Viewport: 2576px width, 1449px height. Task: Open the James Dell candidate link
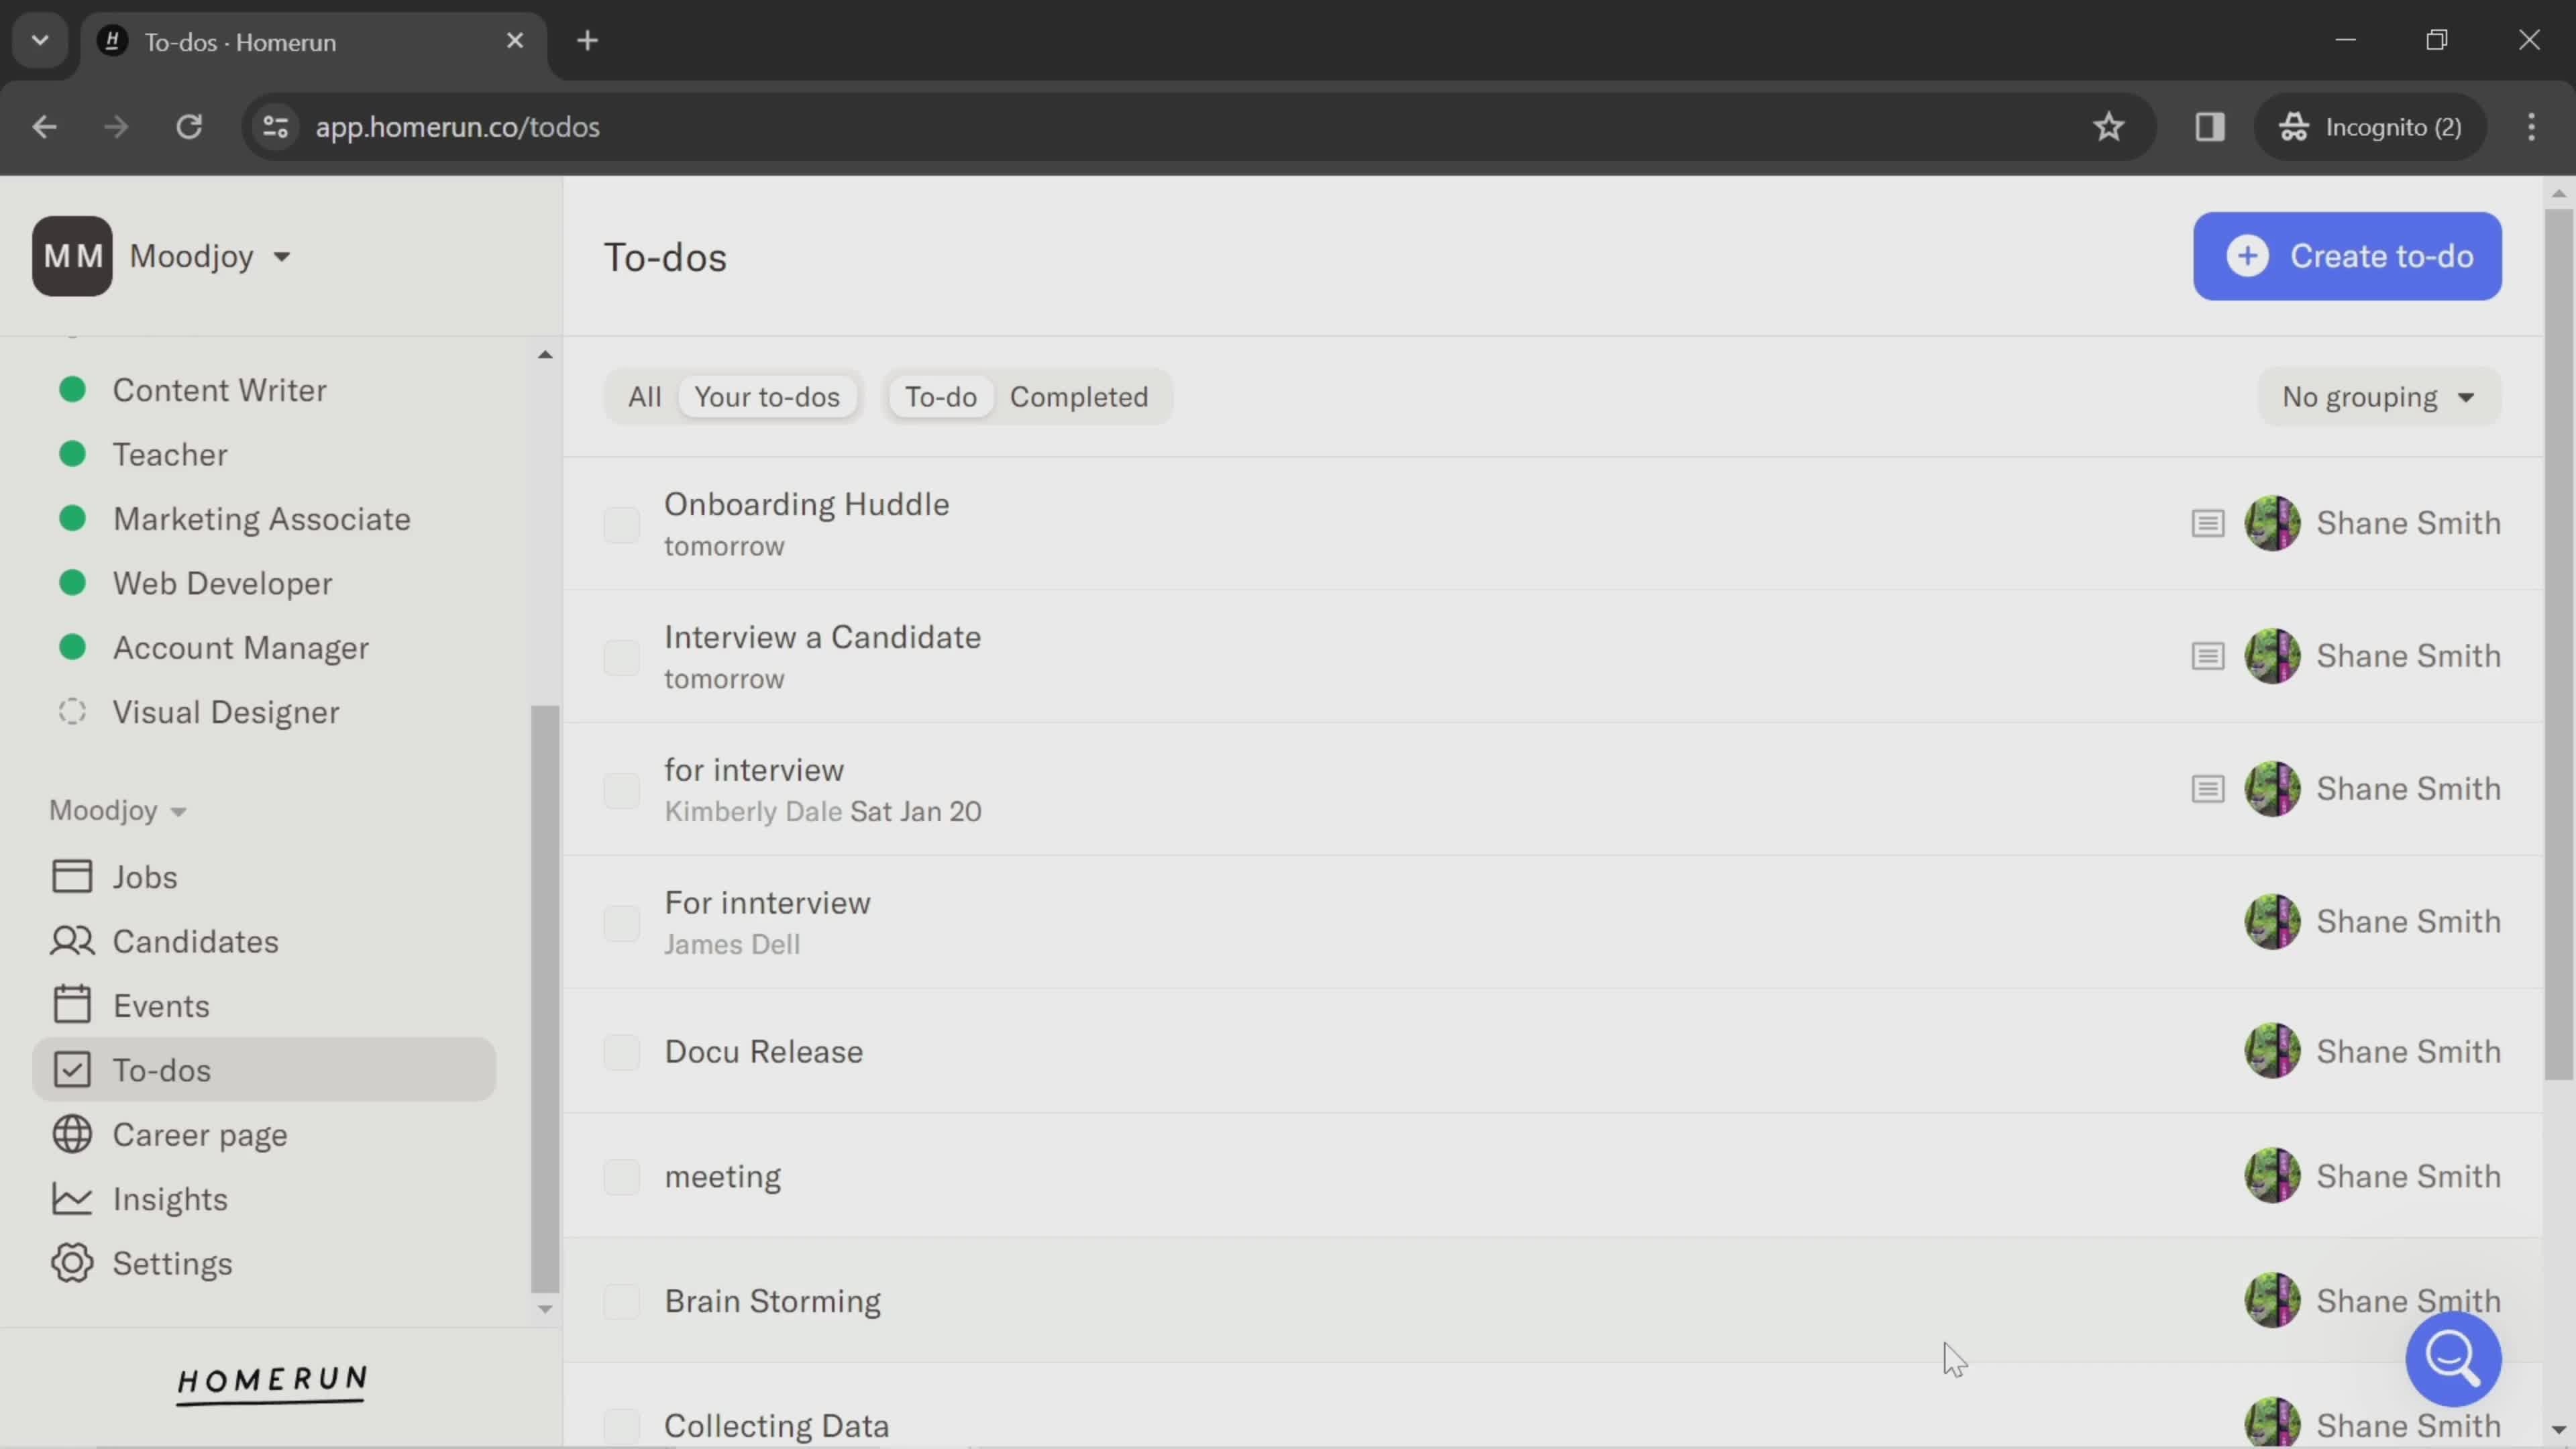(732, 945)
